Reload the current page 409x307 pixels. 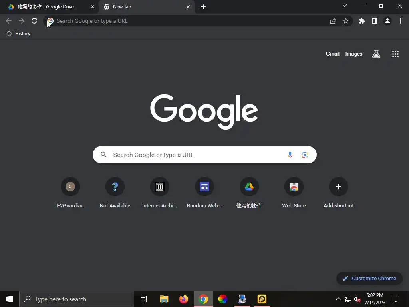tap(34, 21)
